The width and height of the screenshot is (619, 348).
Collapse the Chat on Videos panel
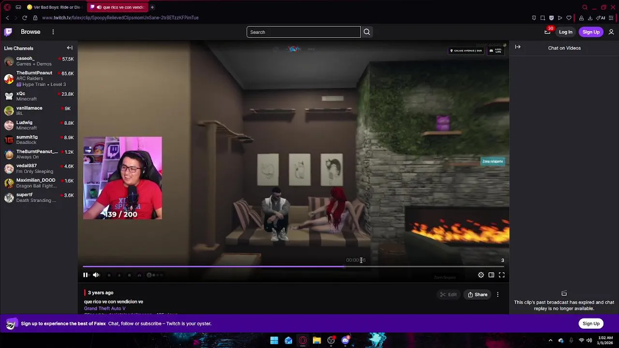click(x=518, y=47)
